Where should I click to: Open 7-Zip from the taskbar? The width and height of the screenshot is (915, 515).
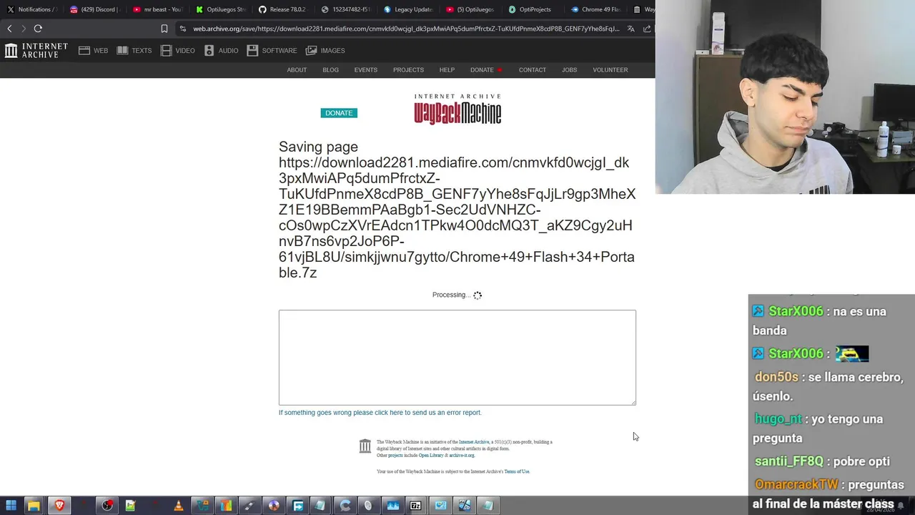[415, 506]
